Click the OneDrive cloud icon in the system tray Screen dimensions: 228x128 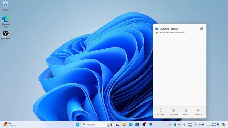[180, 124]
